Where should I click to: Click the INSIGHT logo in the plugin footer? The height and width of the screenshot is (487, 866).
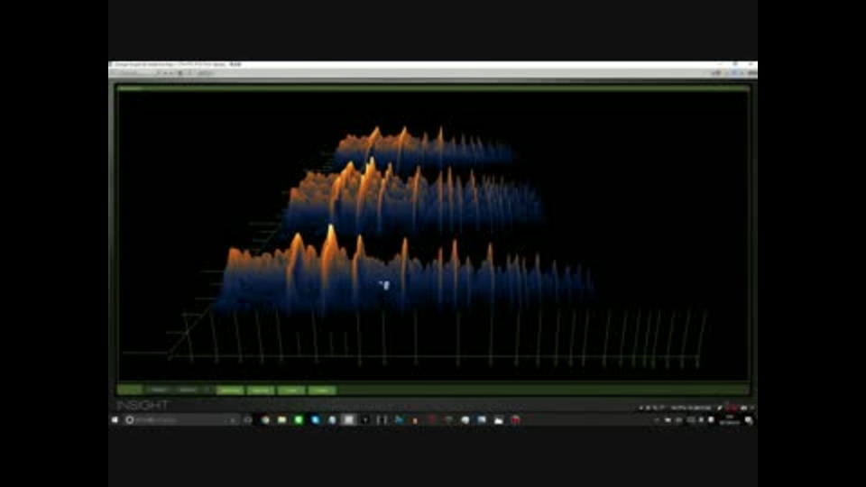143,405
